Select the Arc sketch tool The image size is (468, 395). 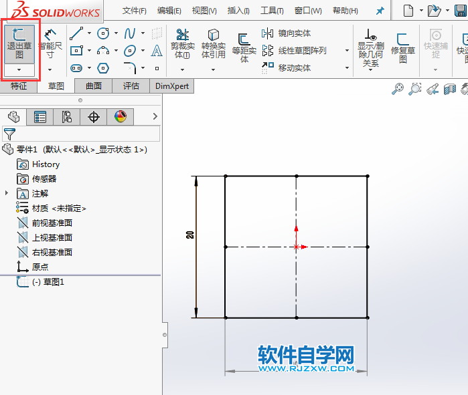[x=103, y=51]
